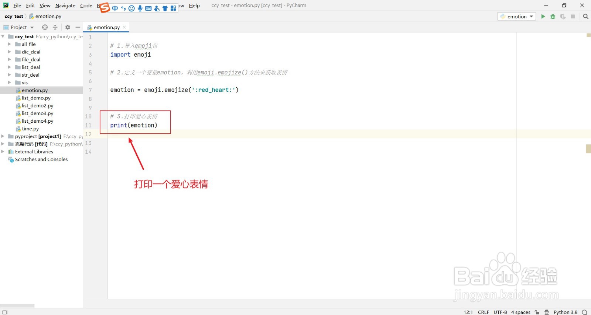Click the '4 spaces' indent setting
The height and width of the screenshot is (315, 591).
click(x=520, y=312)
